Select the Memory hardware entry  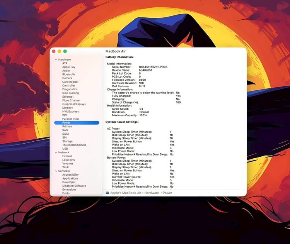point(68,108)
